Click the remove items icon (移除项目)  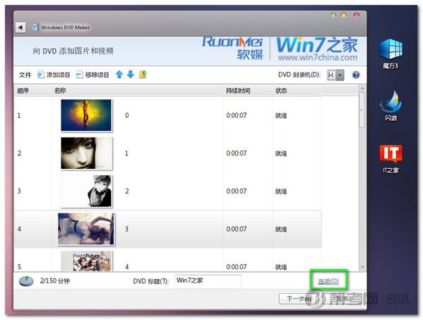tap(80, 75)
